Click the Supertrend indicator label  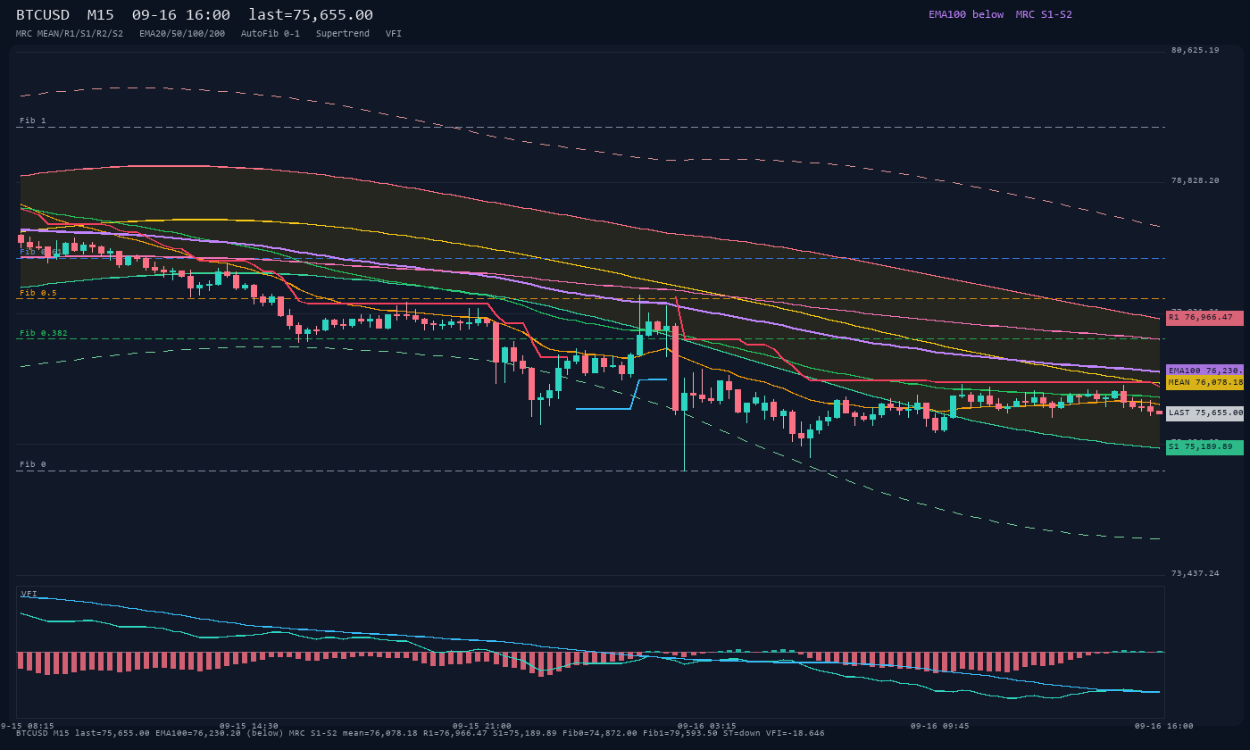343,33
